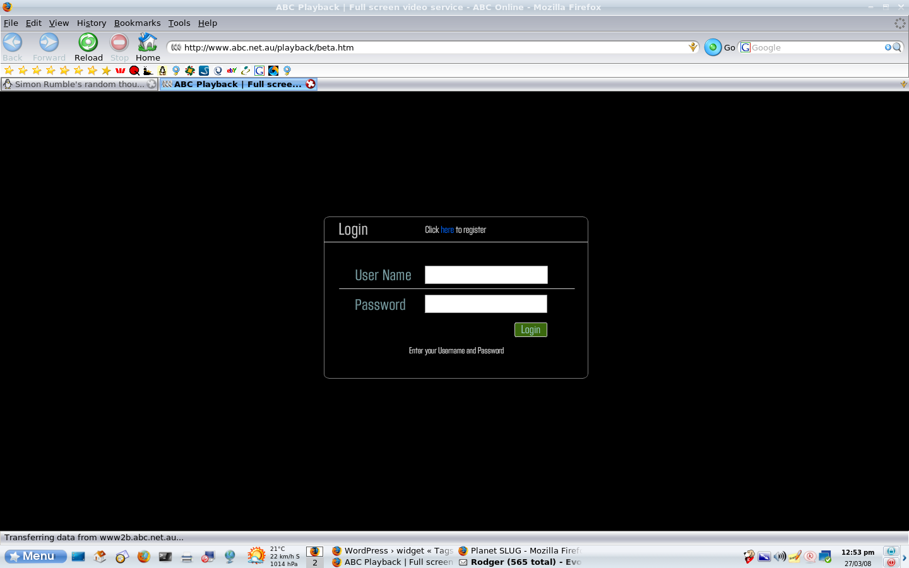This screenshot has height=568, width=909.
Task: Switch to WordPress widget Tags taskbar window
Action: (x=392, y=551)
